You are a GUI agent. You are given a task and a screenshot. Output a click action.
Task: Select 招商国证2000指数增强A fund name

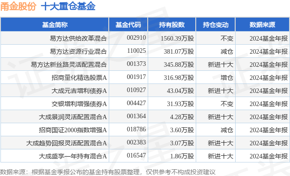tap(73, 130)
